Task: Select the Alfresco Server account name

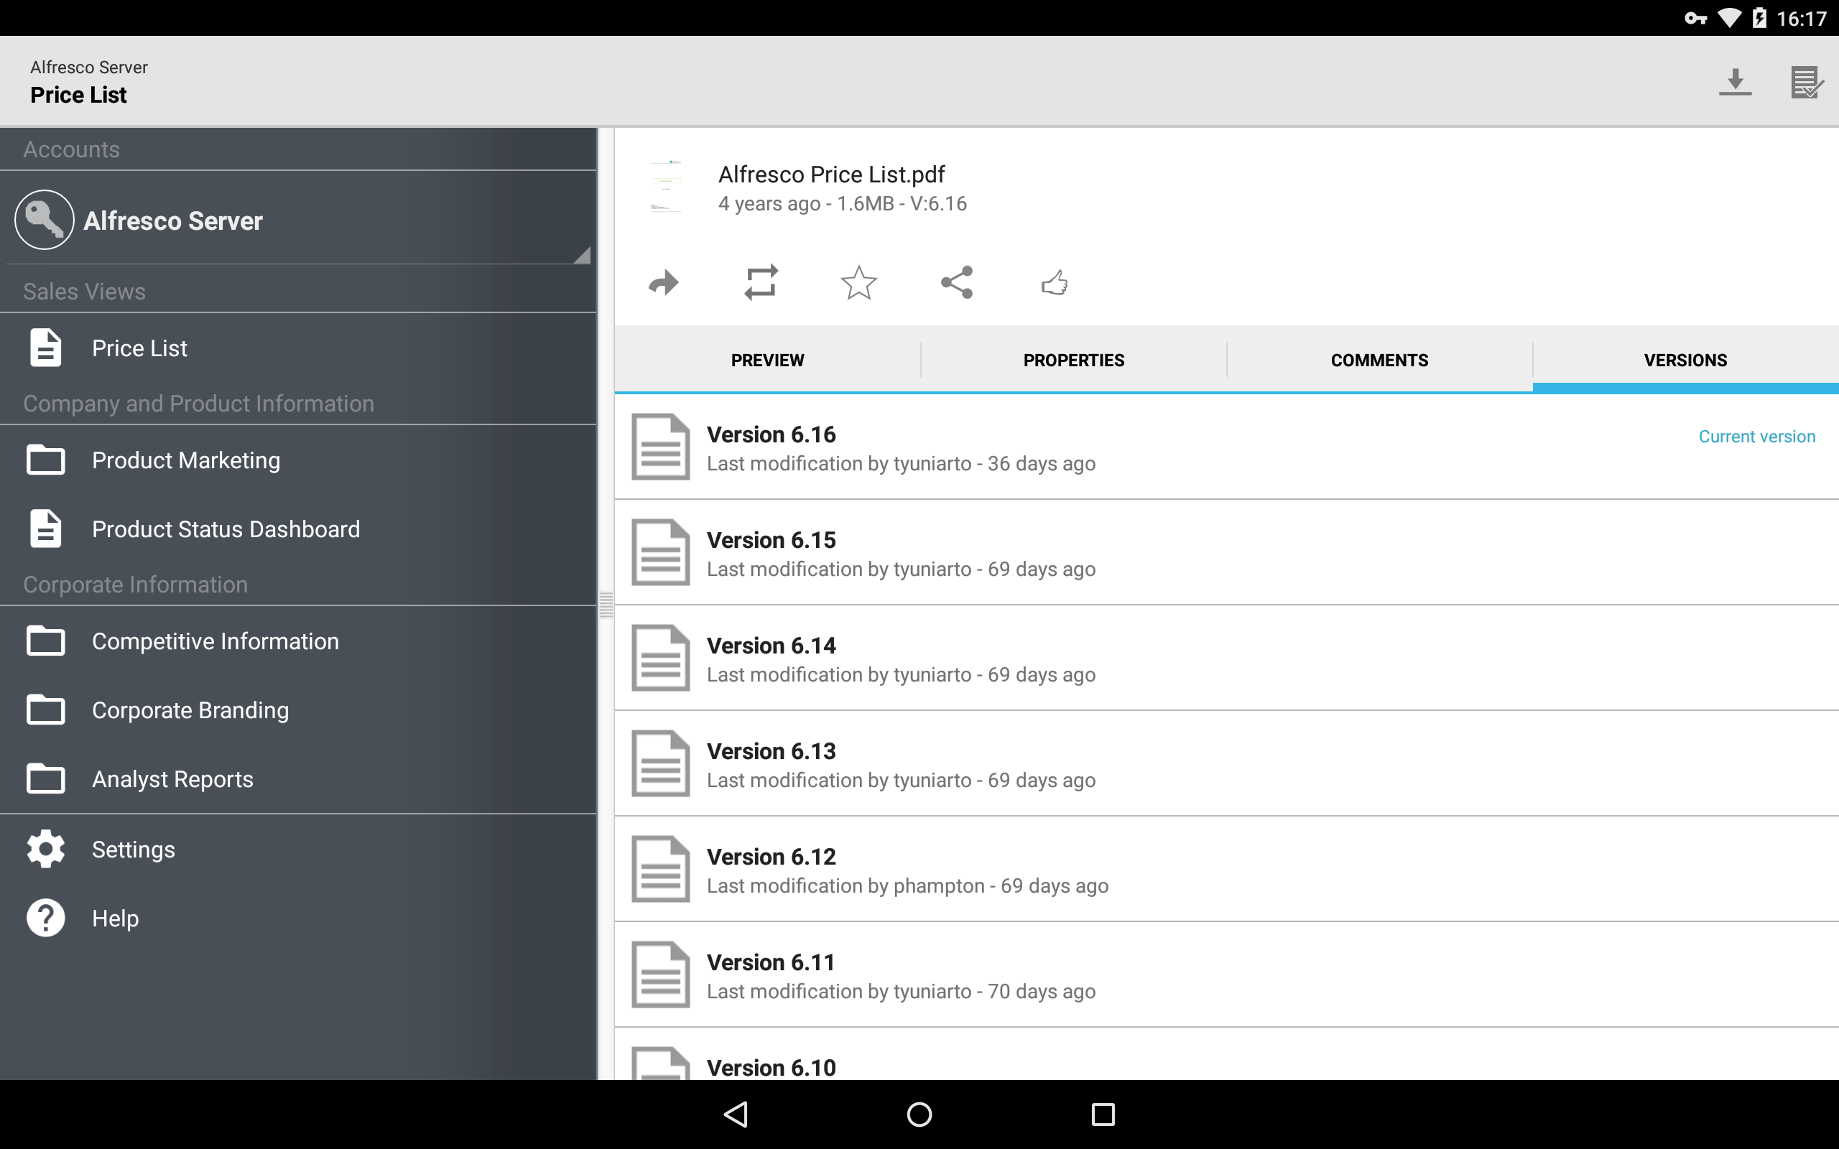Action: coord(172,220)
